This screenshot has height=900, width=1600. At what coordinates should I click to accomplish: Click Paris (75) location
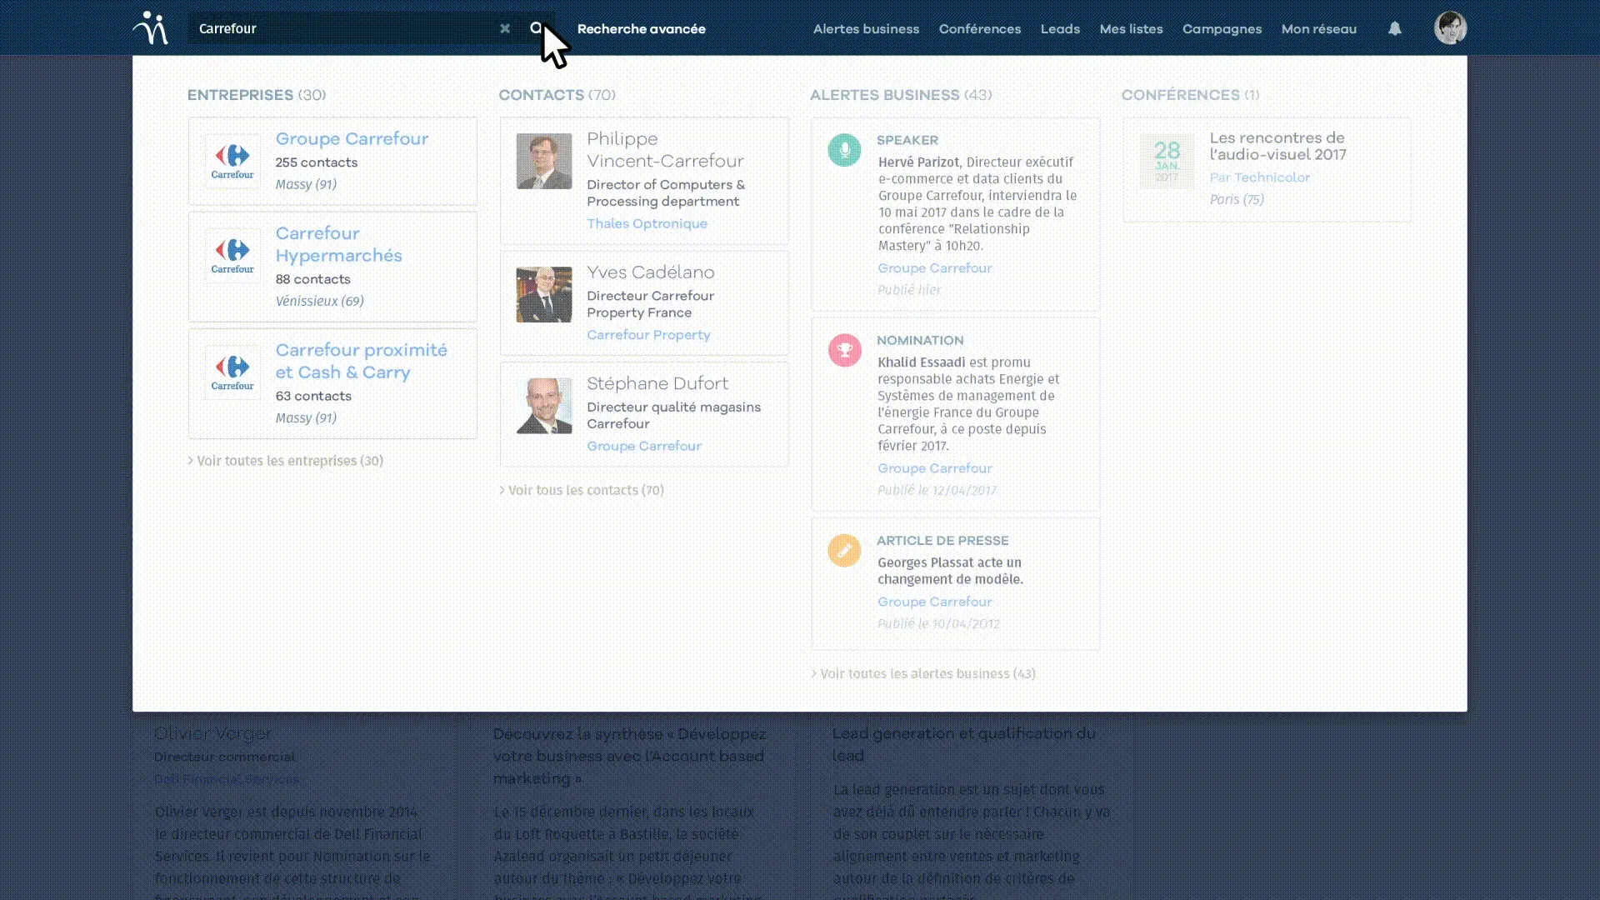1237,199
